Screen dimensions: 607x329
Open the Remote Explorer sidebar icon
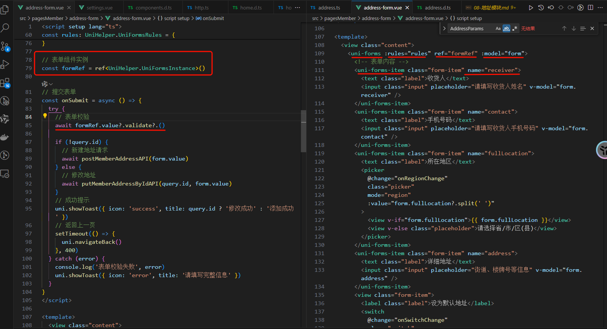pyautogui.click(x=5, y=174)
